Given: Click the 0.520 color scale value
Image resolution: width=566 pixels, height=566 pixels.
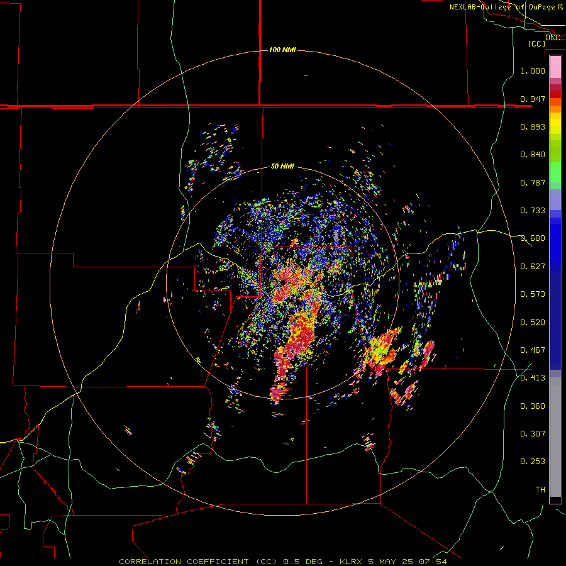Looking at the screenshot, I should point(533,323).
